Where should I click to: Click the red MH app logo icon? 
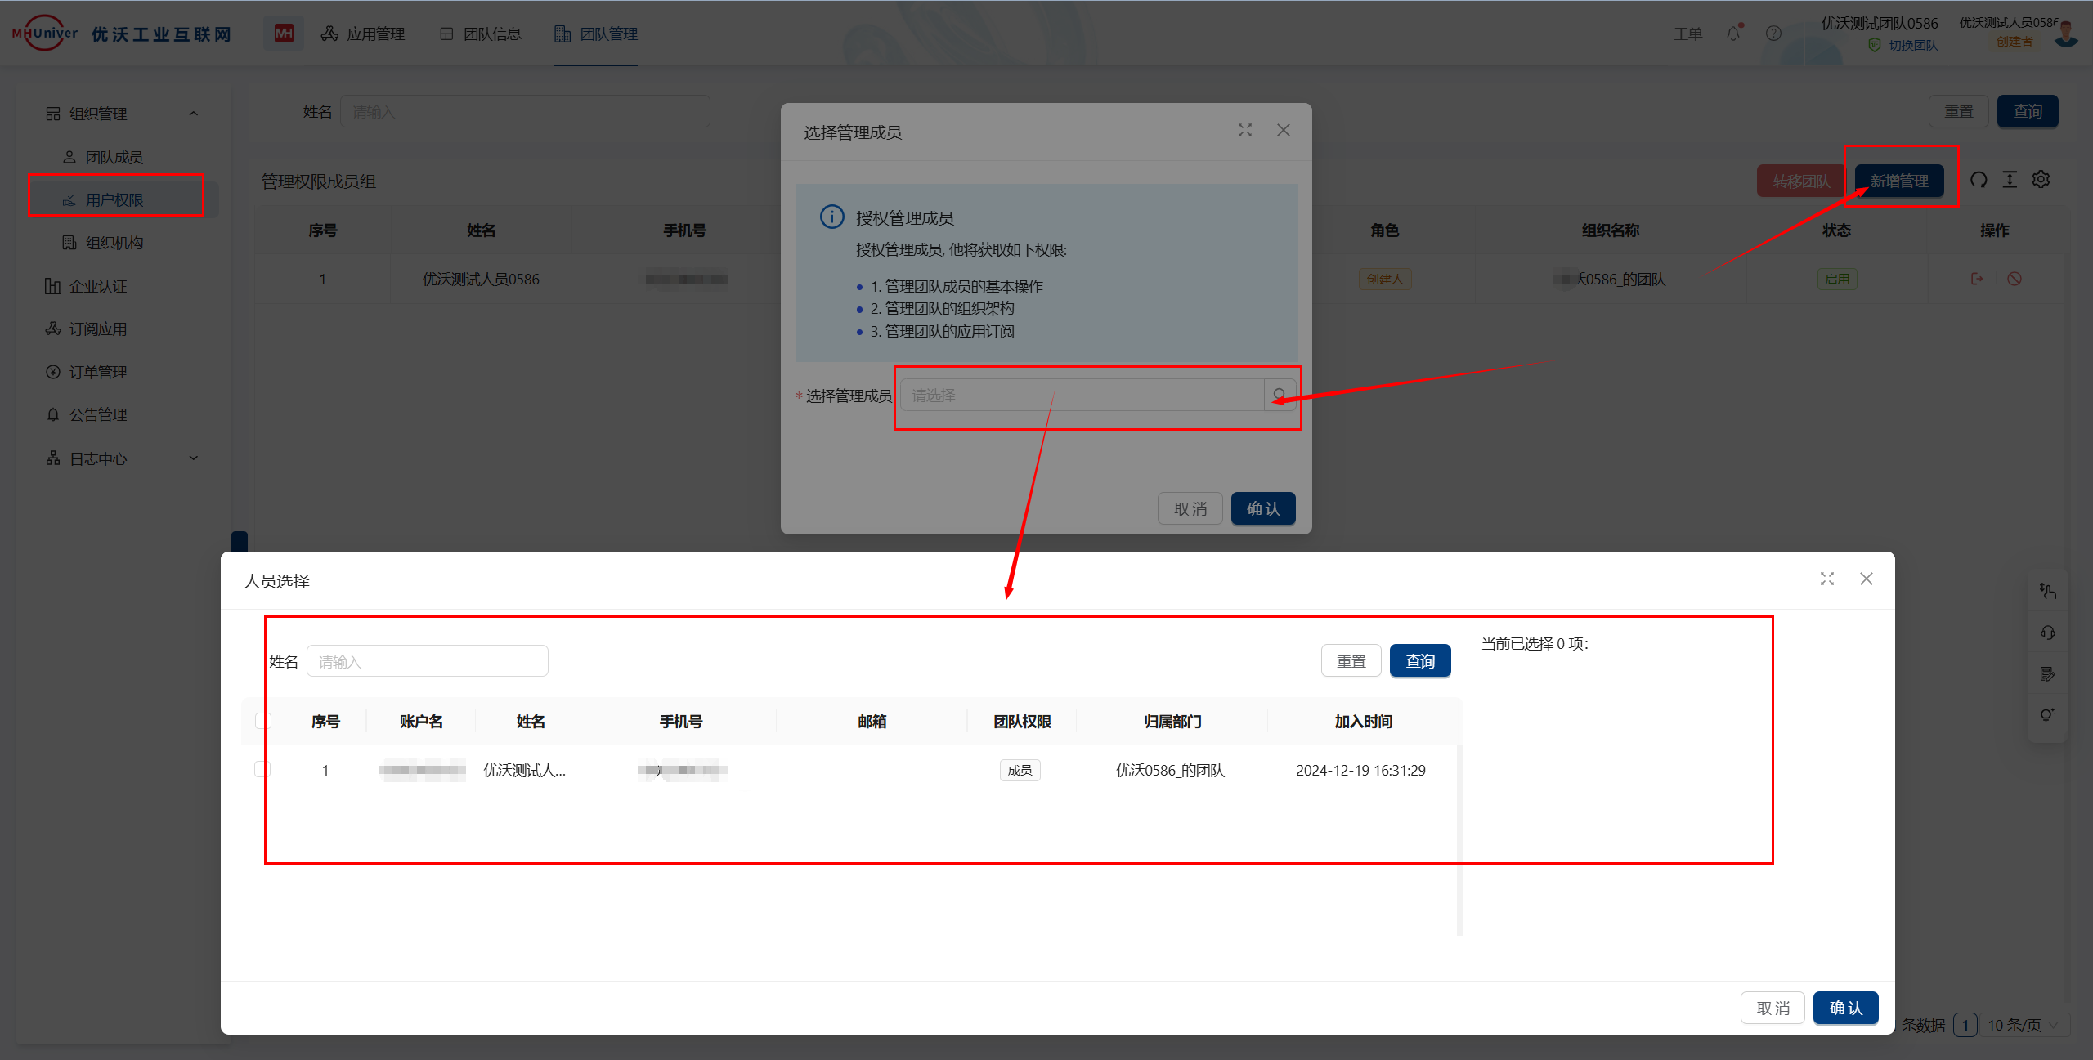[x=284, y=34]
